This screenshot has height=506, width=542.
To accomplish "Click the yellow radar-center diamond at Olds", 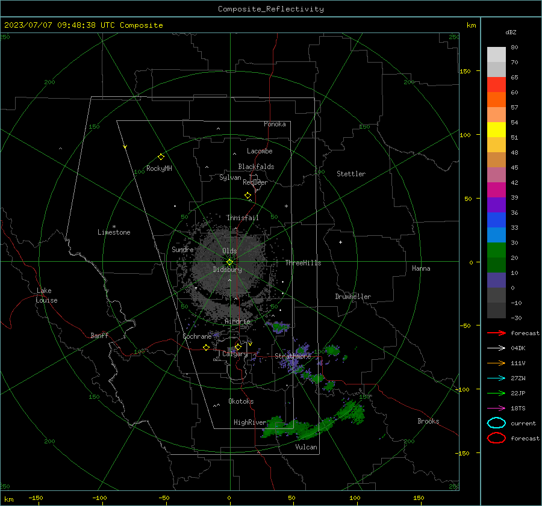I will click(x=229, y=262).
